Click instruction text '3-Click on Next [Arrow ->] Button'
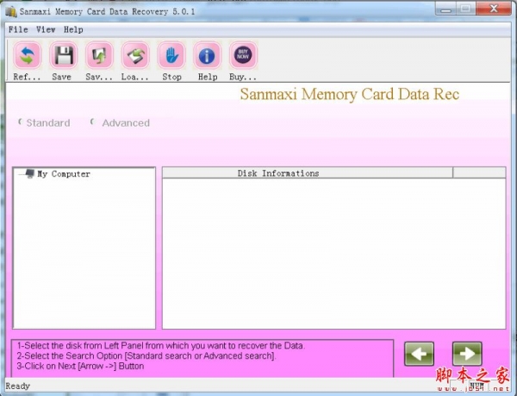The image size is (517, 396). click(x=80, y=366)
